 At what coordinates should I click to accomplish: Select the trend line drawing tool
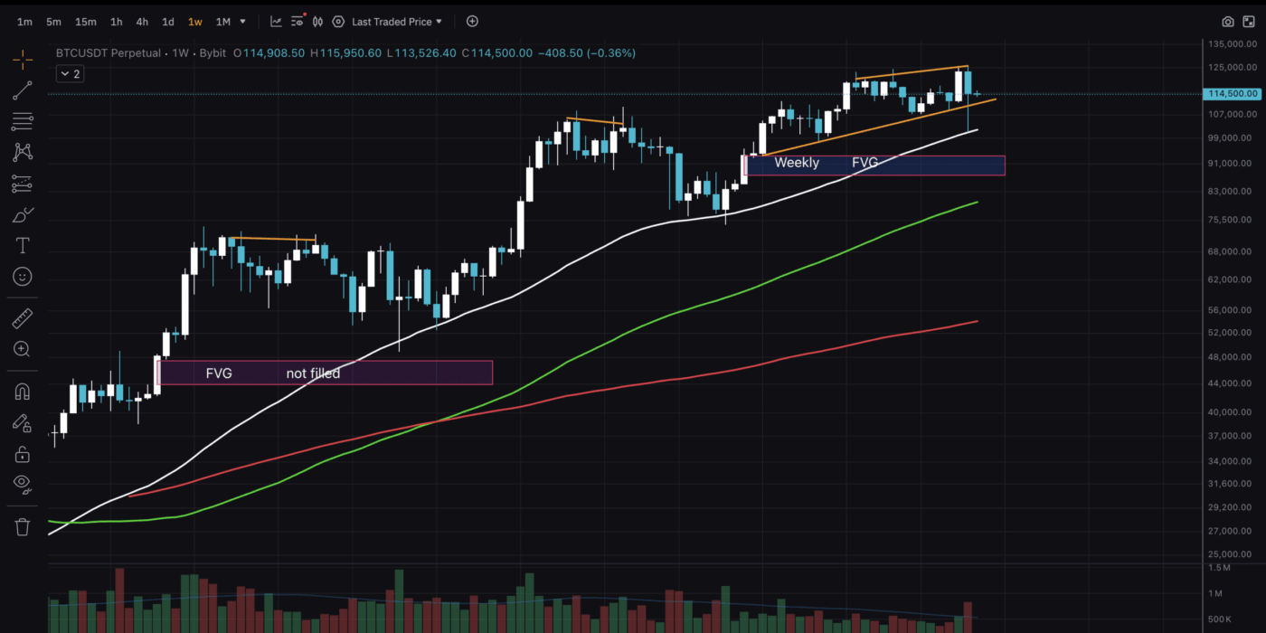23,90
